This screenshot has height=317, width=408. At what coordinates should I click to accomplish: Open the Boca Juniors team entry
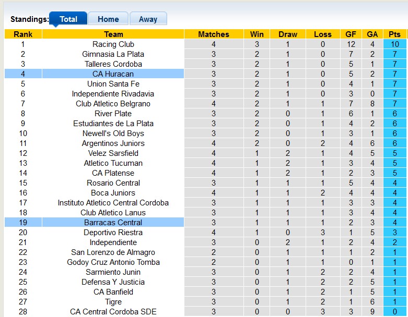[x=113, y=192]
